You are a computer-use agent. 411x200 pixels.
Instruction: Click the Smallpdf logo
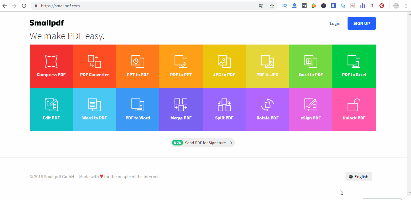pos(47,23)
